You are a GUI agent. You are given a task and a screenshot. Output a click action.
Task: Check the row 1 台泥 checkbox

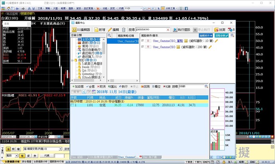72,105
